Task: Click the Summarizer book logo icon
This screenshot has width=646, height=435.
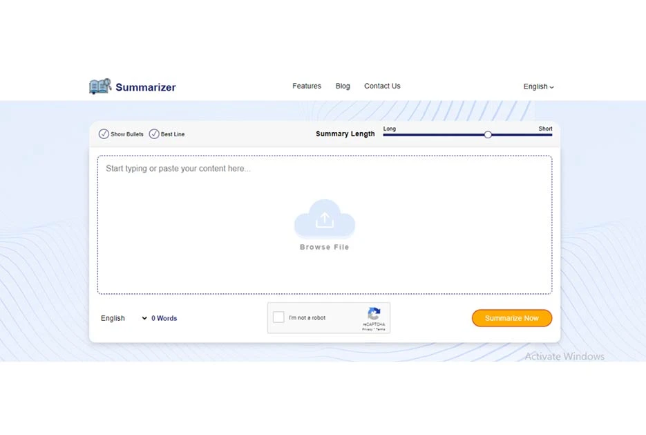Action: point(99,86)
